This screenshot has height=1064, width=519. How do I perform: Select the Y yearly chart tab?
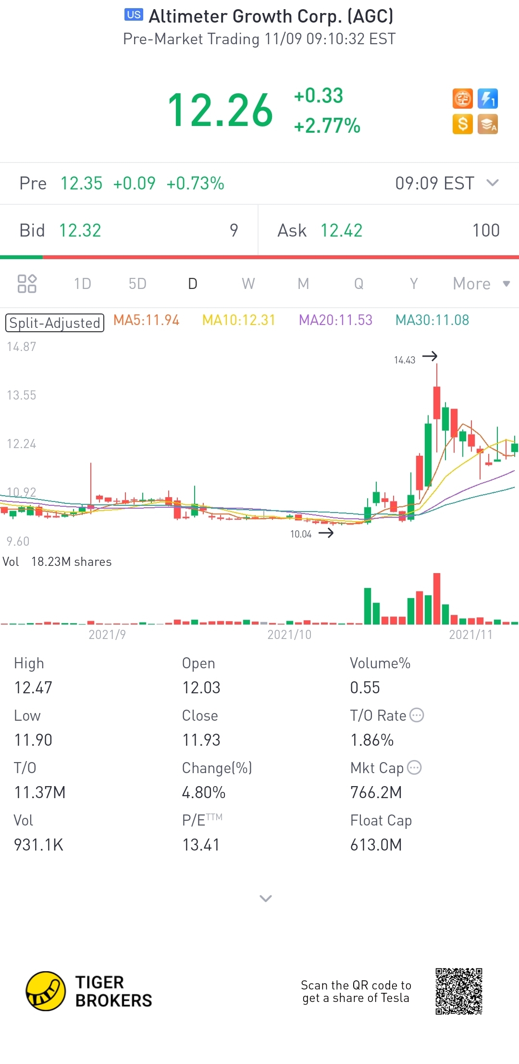tap(414, 284)
